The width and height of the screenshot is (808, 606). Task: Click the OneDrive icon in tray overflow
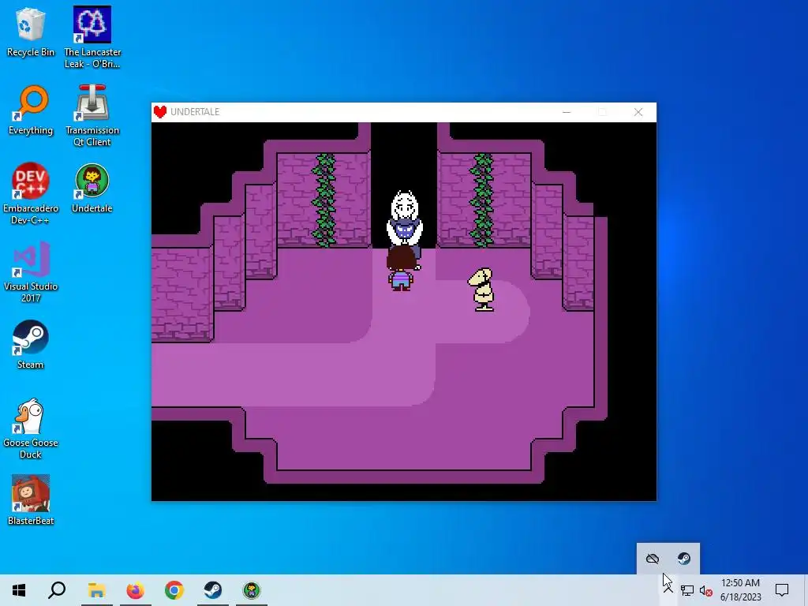[653, 559]
